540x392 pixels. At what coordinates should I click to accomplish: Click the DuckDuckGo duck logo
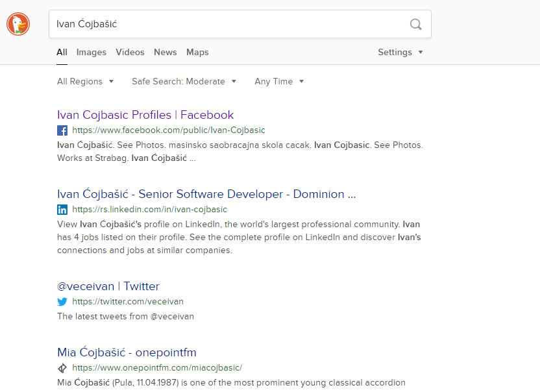[18, 24]
